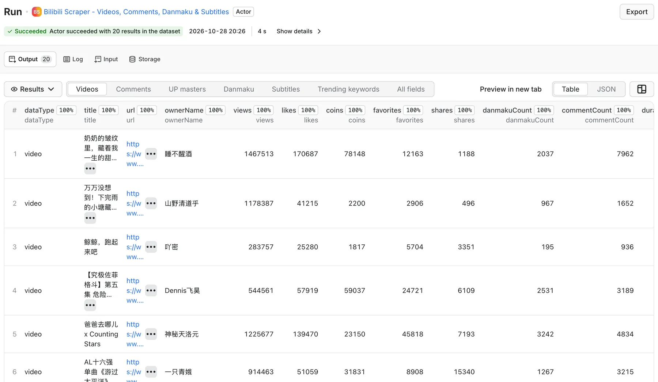Image resolution: width=658 pixels, height=382 pixels.
Task: Expand the truncated title of row 4
Action: tap(90, 305)
